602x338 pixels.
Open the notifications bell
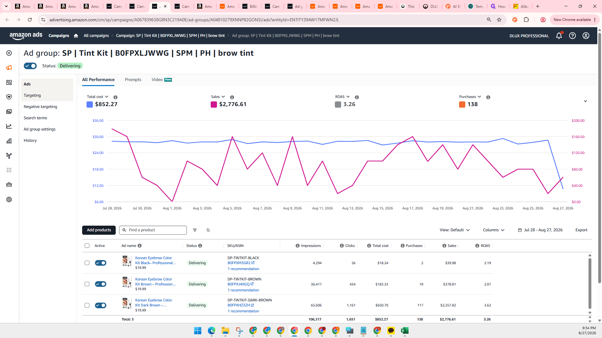tap(559, 36)
